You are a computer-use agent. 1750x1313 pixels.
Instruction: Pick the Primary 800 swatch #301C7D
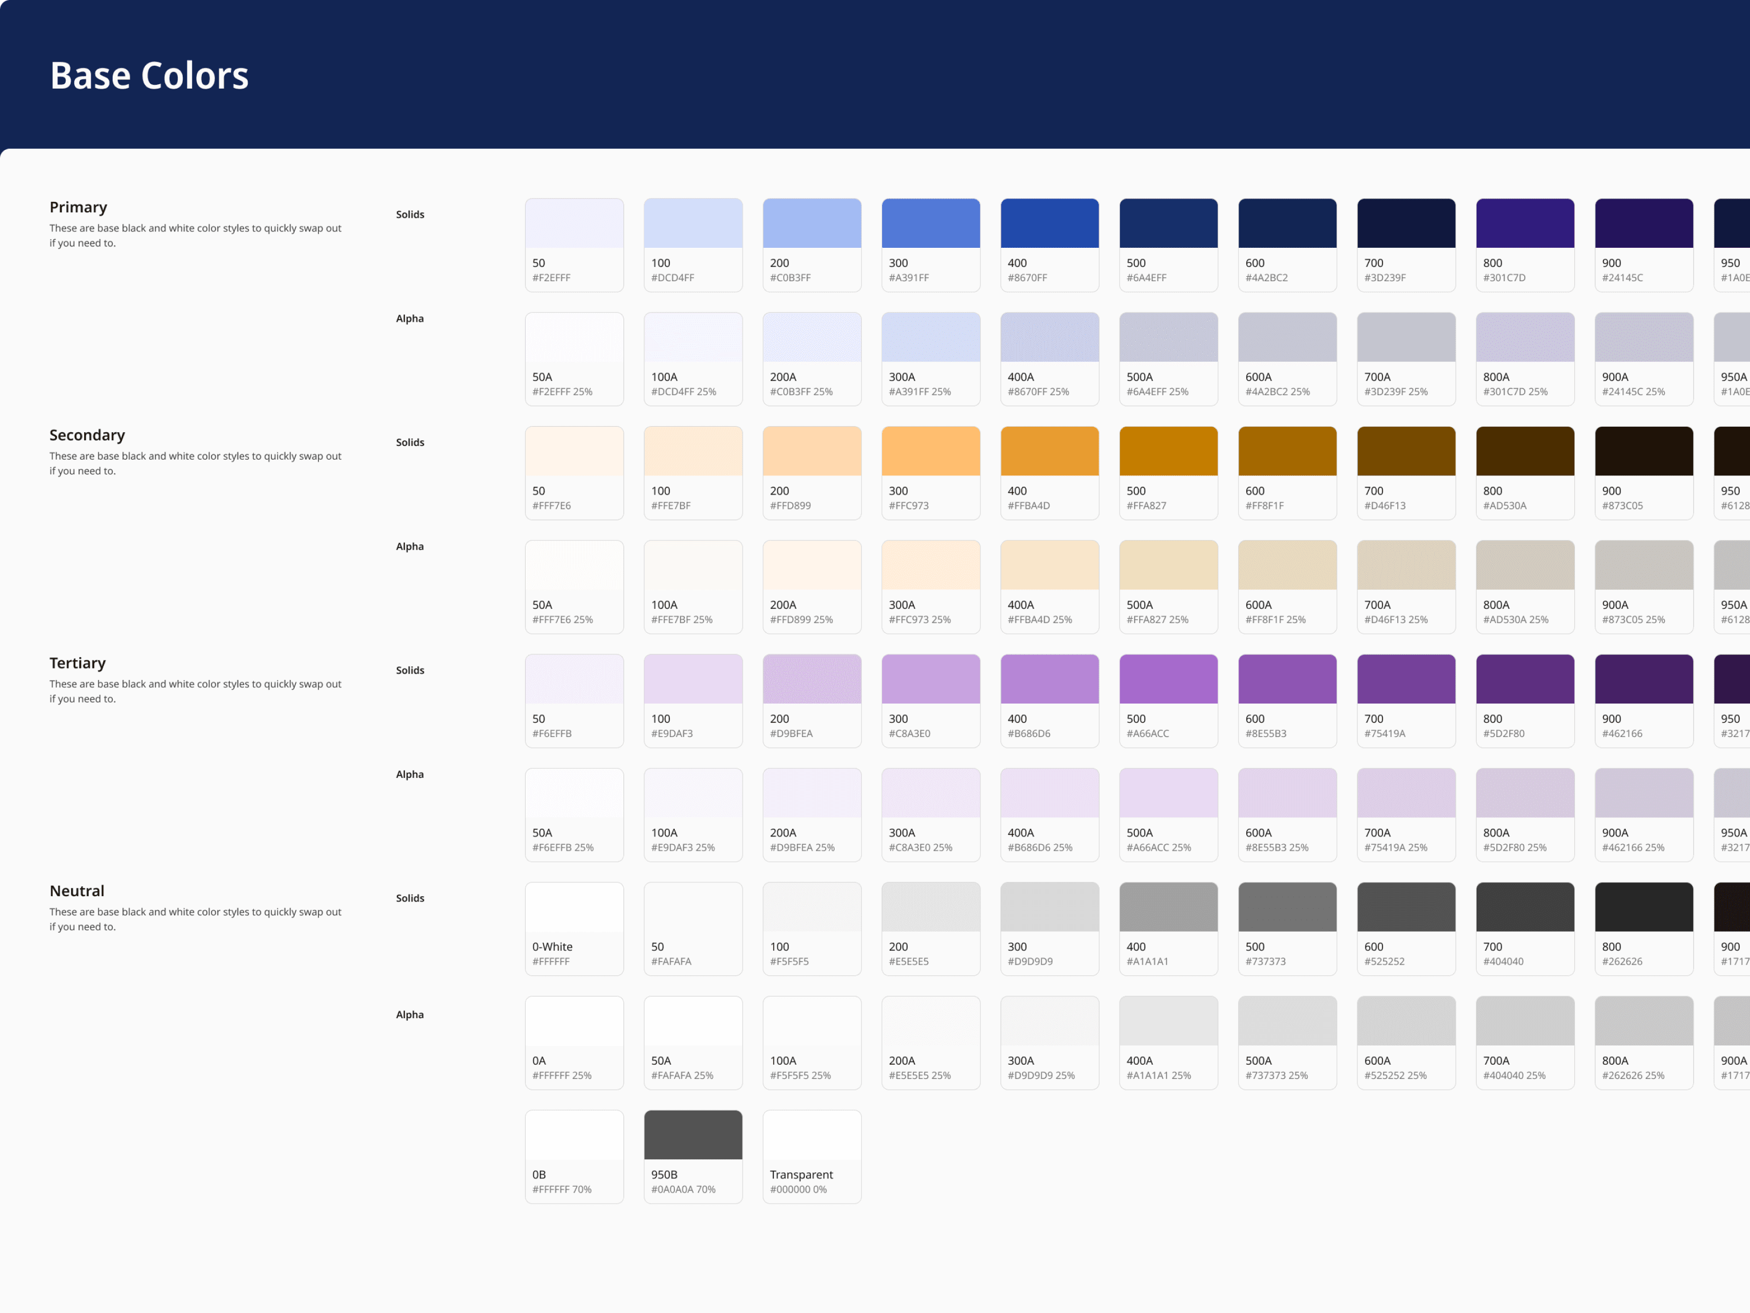1525,245
